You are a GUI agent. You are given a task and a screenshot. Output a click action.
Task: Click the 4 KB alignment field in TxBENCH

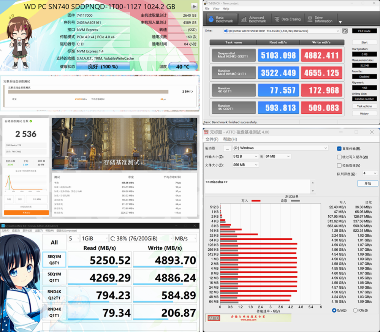point(364,88)
